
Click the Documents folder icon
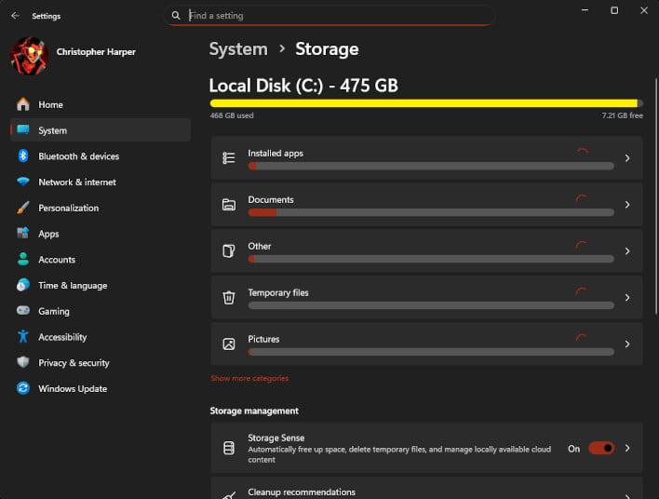(229, 205)
